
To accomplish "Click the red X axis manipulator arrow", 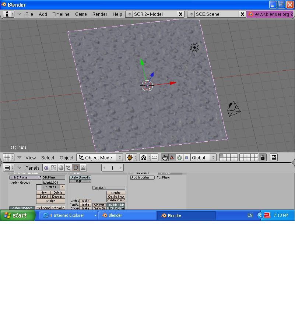I will coord(173,83).
